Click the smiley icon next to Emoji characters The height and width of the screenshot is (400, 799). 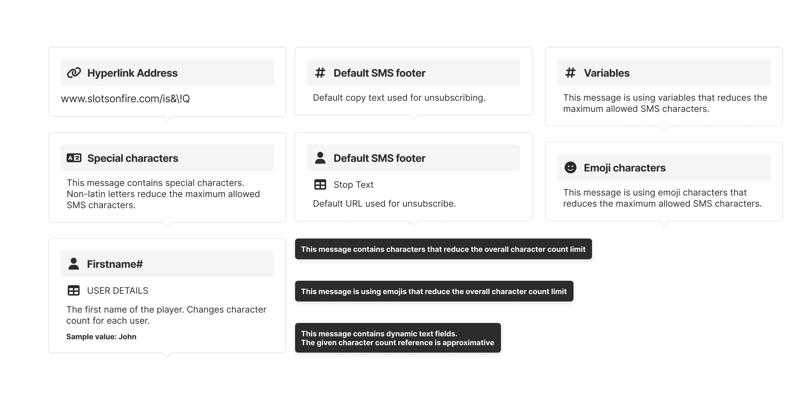[x=570, y=167]
